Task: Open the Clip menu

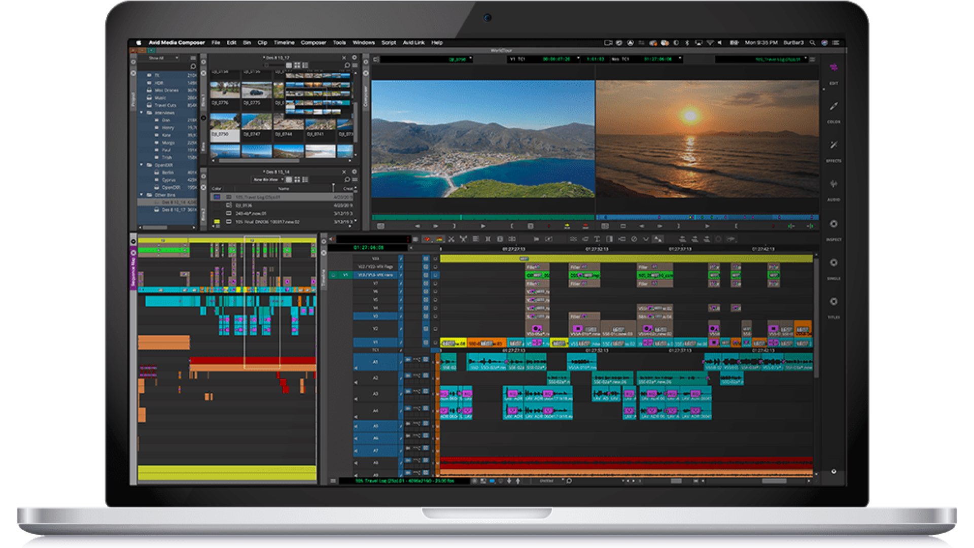Action: pos(262,43)
